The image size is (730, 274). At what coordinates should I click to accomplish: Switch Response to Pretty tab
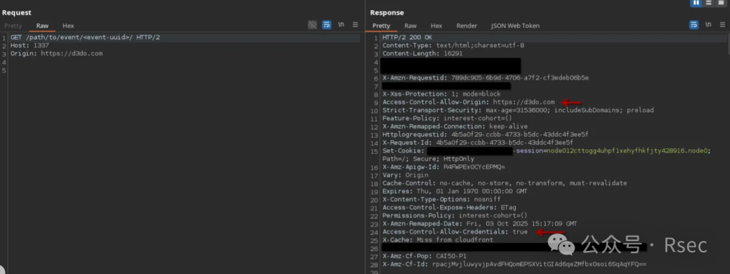click(381, 26)
